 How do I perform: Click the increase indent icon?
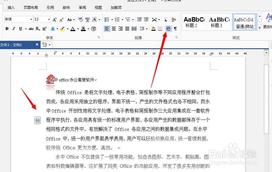146,20
